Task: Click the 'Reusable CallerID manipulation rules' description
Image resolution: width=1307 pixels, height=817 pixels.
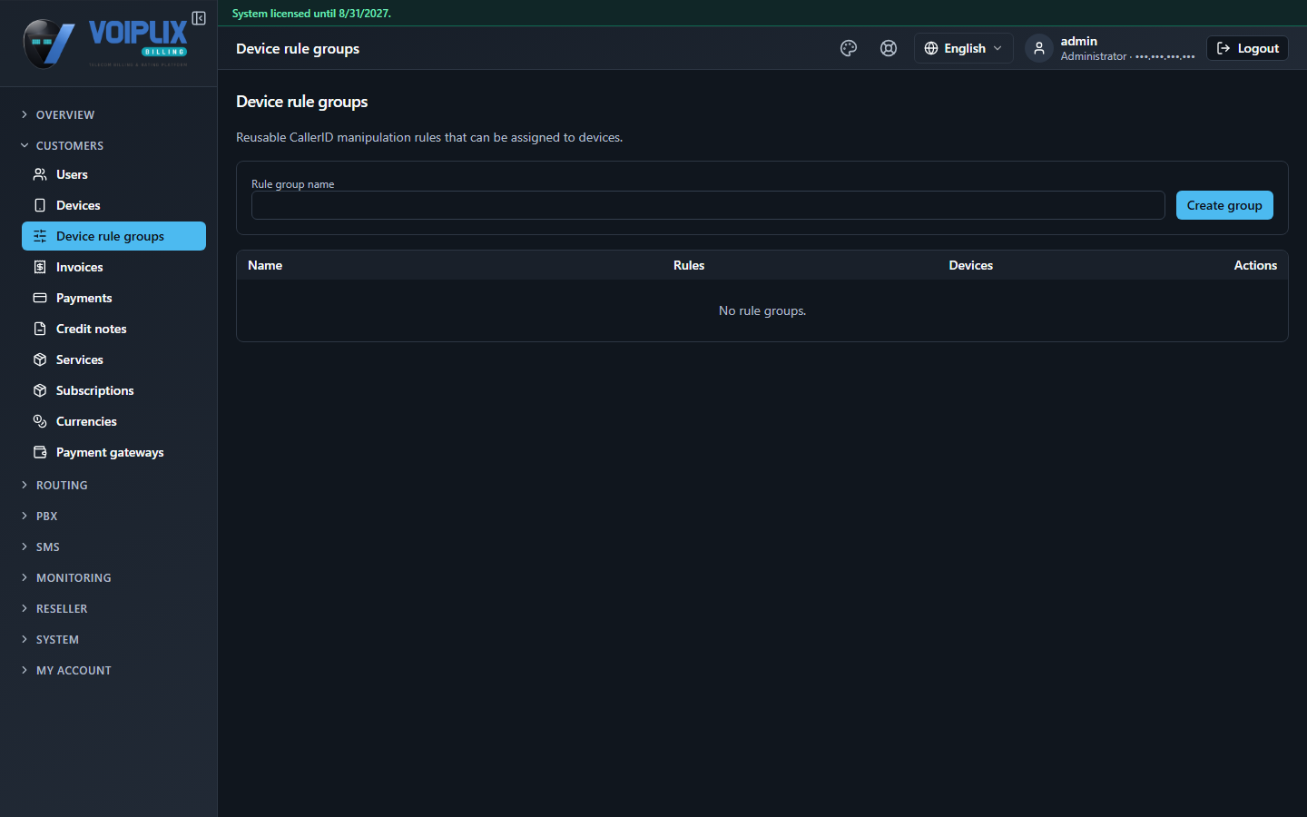Action: pos(429,137)
